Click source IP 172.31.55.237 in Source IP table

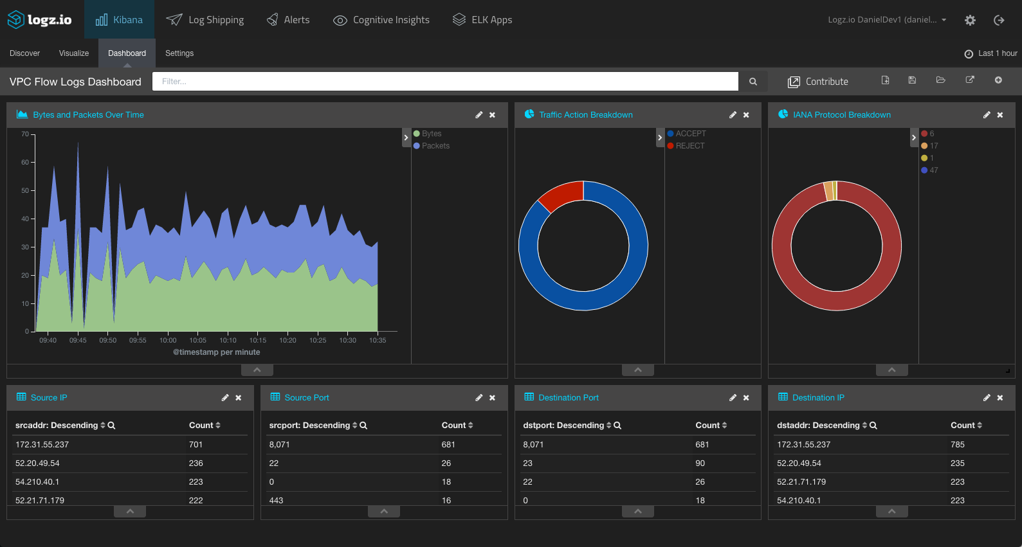[x=42, y=445]
